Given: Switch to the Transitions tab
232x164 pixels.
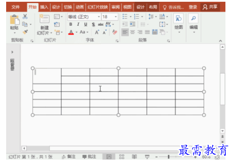Looking at the screenshot, I should coord(68,7).
